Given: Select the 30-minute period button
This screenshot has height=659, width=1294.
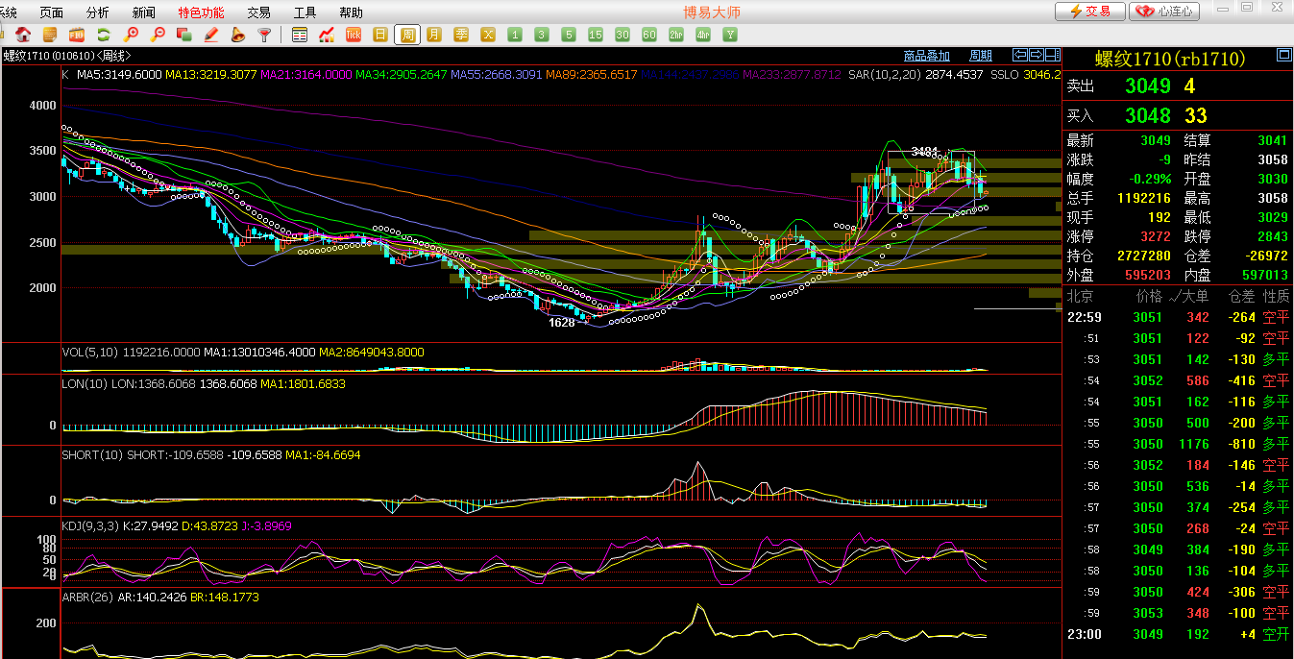Looking at the screenshot, I should [x=623, y=35].
